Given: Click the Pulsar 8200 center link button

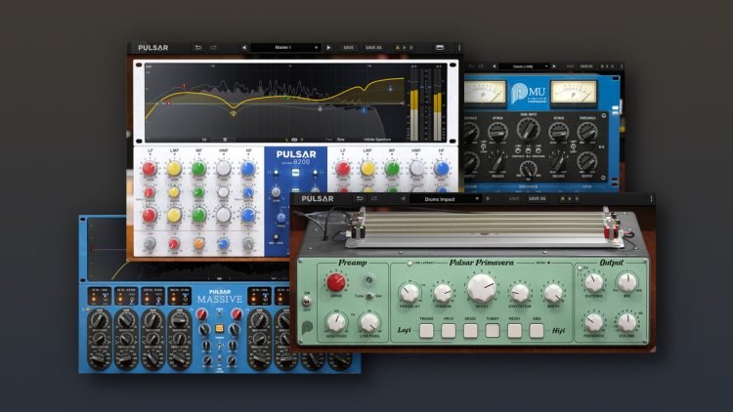Looking at the screenshot, I should pyautogui.click(x=295, y=173).
